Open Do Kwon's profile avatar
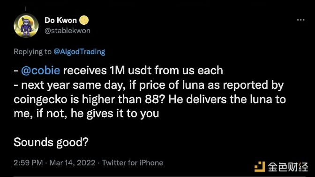The image size is (315, 177). [26, 25]
